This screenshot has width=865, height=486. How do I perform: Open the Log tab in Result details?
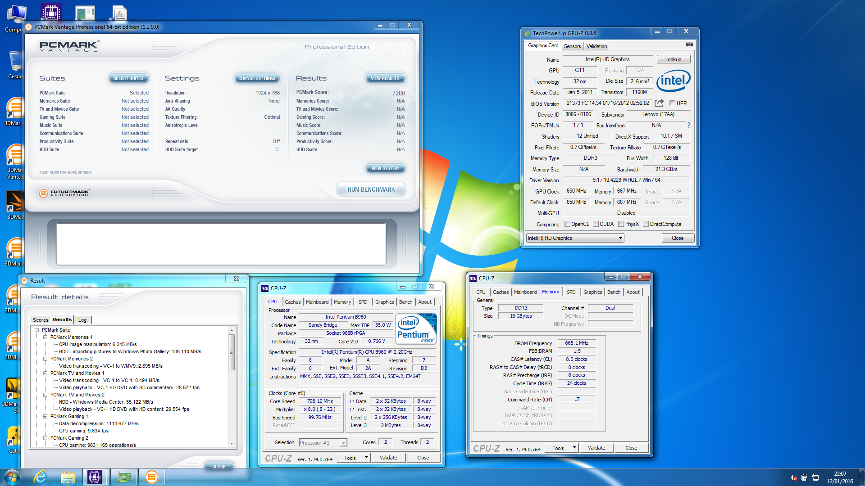(82, 320)
